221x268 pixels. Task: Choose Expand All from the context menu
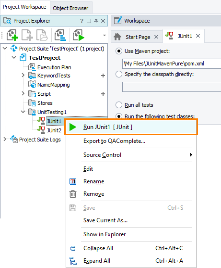[131, 261]
